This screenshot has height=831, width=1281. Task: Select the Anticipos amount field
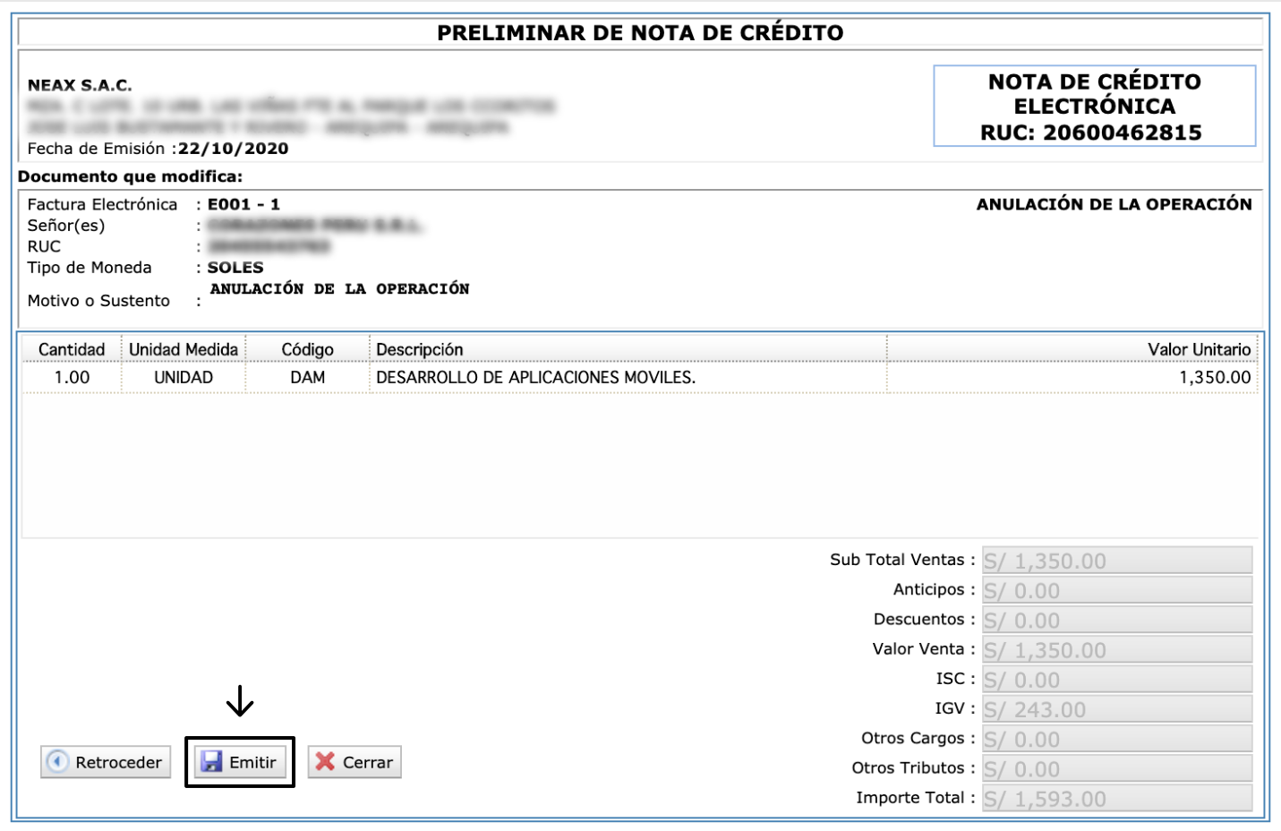click(x=1116, y=590)
